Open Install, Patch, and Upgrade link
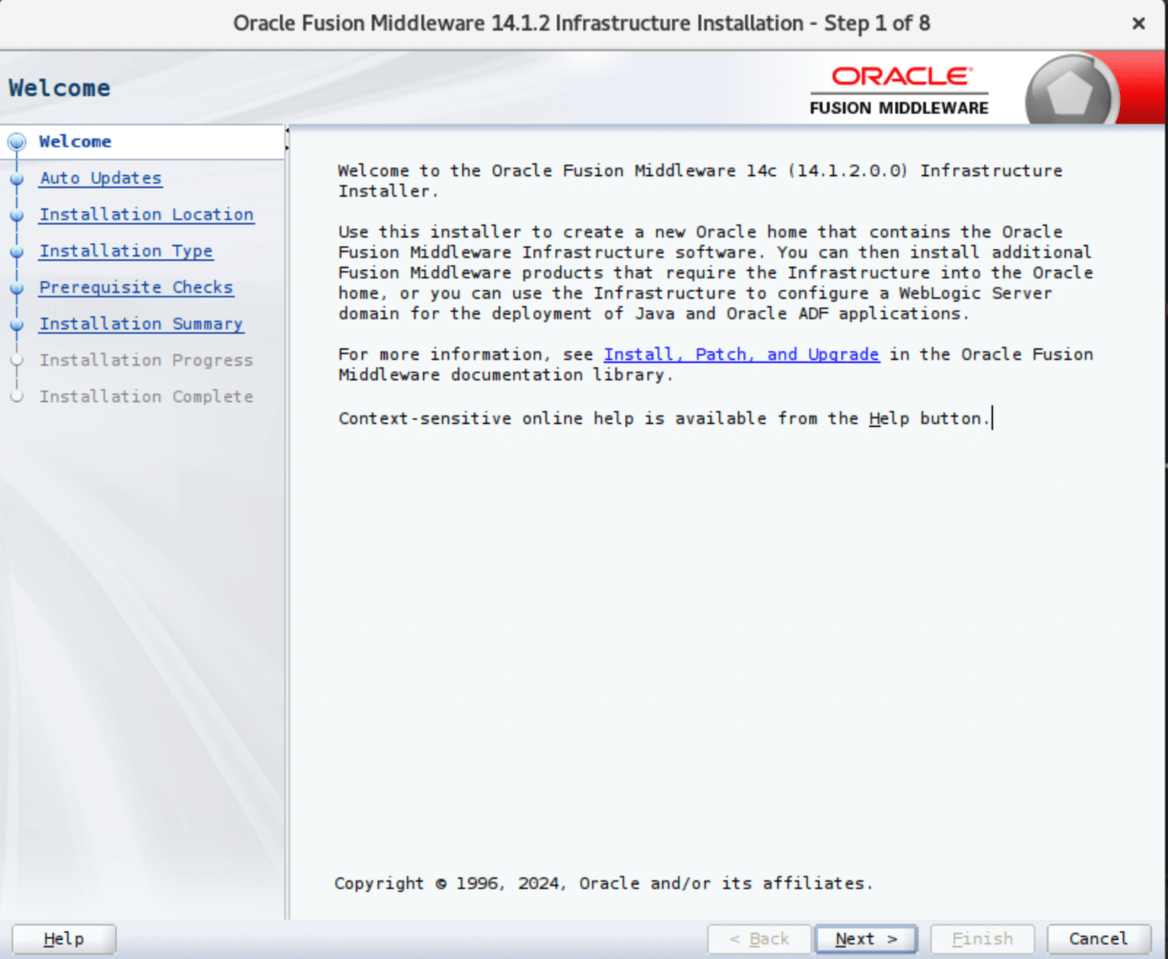Viewport: 1168px width, 959px height. tap(741, 355)
